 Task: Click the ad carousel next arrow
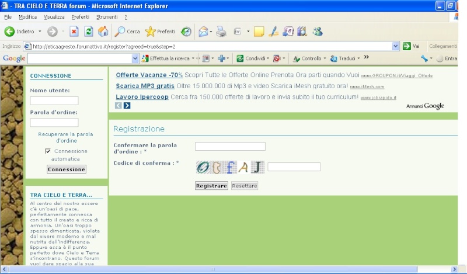point(127,105)
